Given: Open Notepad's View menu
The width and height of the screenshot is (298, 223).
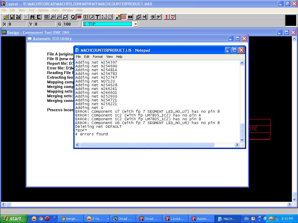Looking at the screenshot, I should [x=109, y=57].
